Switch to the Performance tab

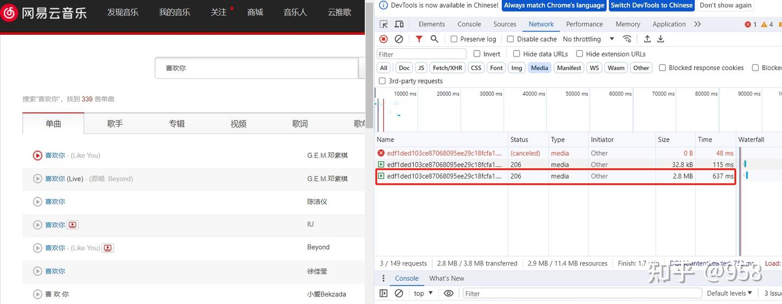tap(584, 24)
